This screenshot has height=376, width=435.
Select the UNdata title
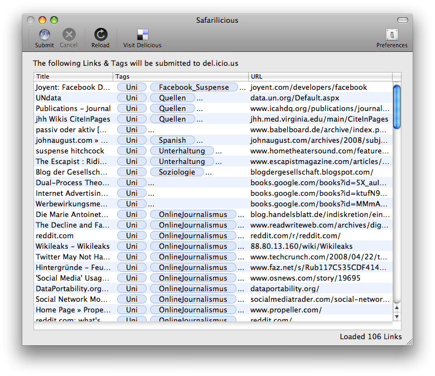click(49, 98)
